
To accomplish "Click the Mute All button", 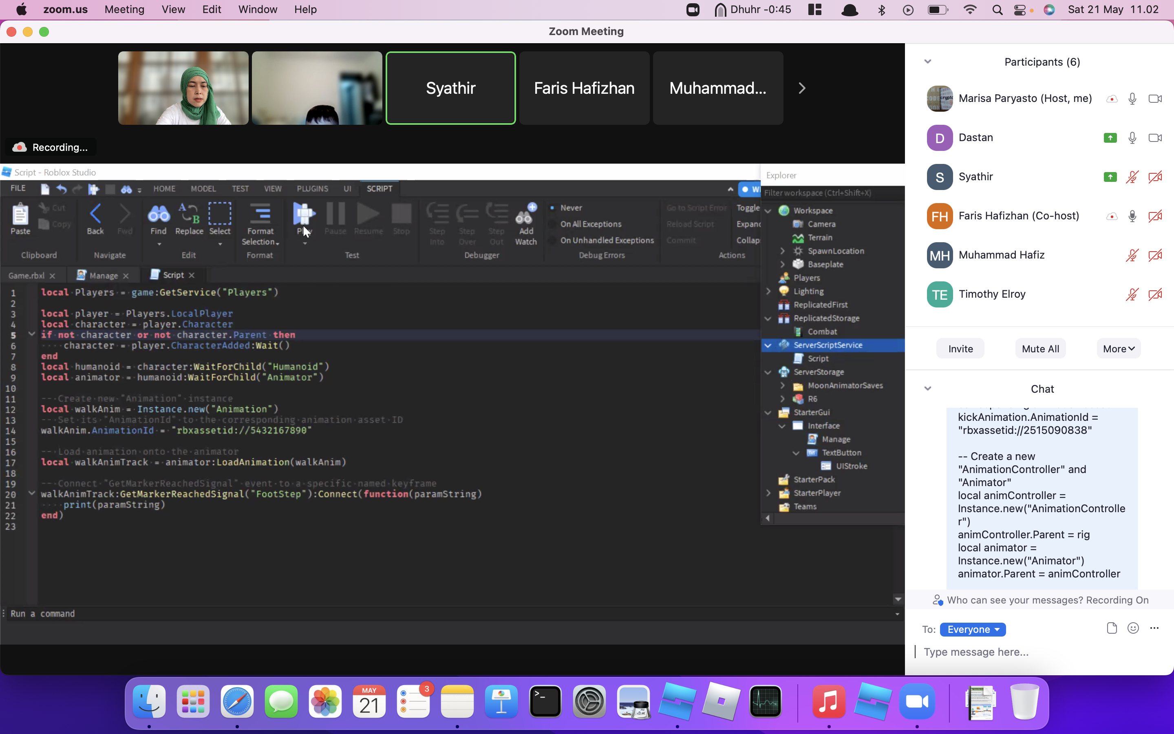I will (1040, 349).
